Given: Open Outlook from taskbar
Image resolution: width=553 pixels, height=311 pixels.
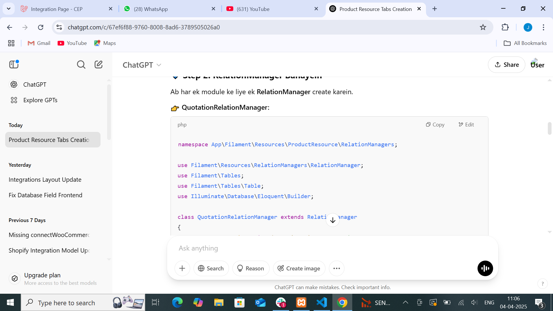Looking at the screenshot, I should point(260,302).
